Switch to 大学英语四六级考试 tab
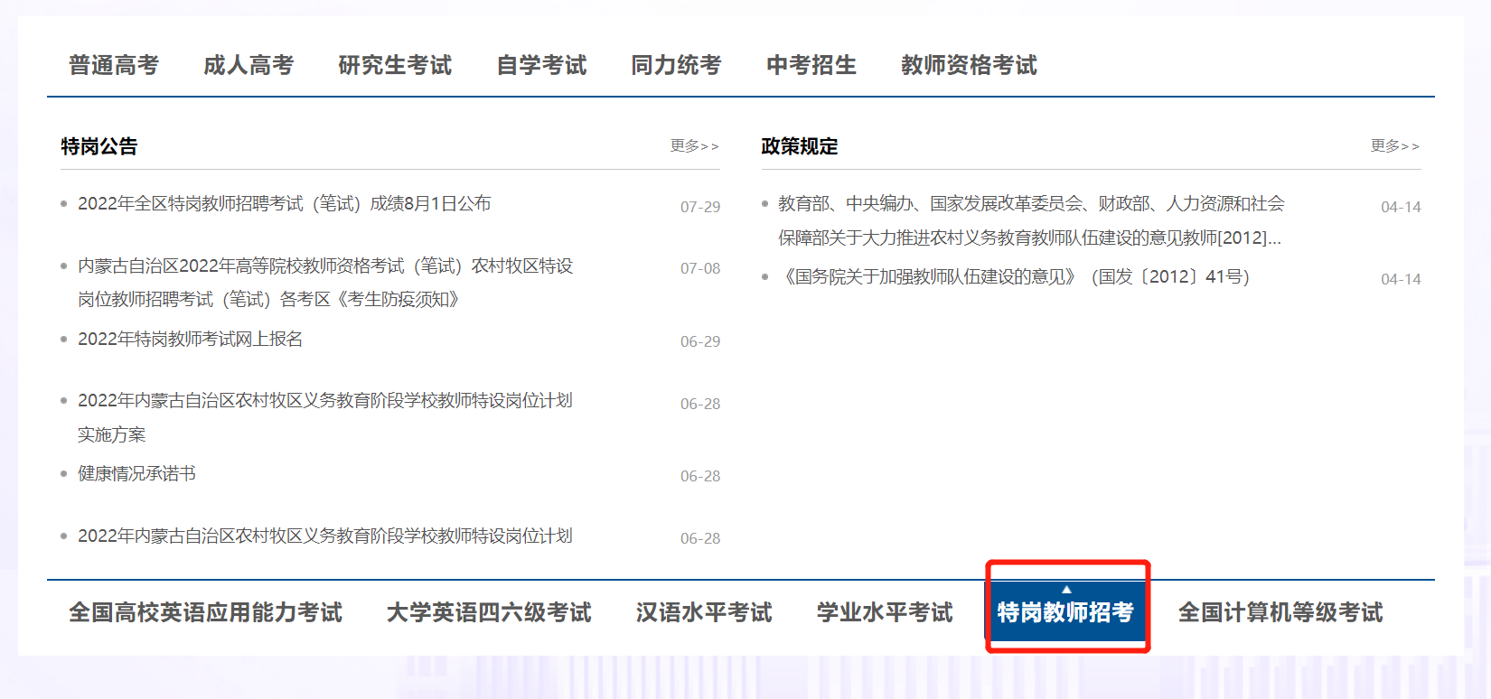Viewport: 1491px width, 699px height. pos(488,612)
